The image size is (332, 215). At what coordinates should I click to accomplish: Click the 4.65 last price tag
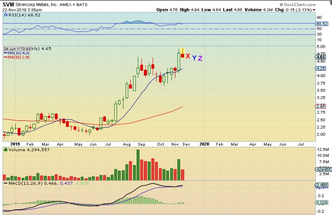[x=321, y=57]
